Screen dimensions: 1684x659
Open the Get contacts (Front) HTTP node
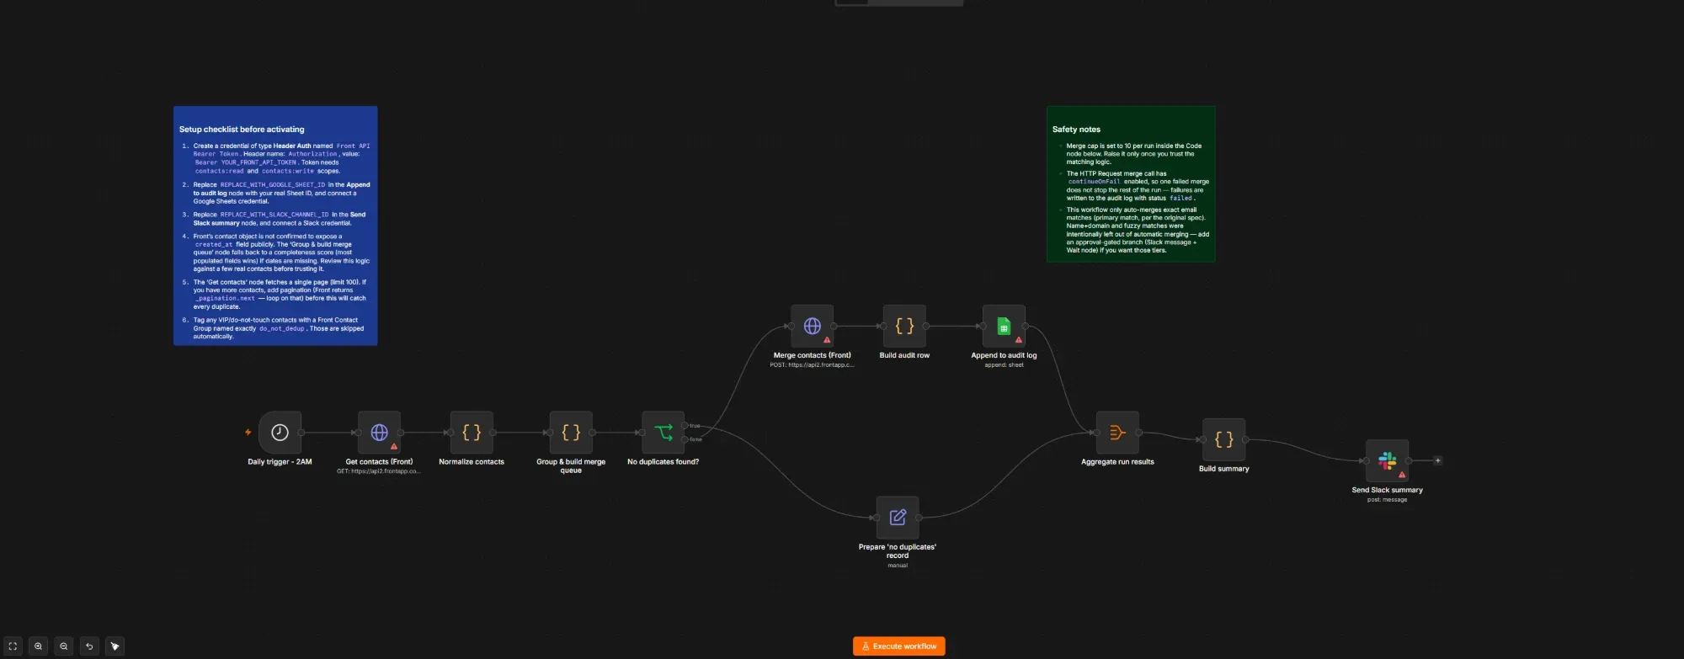(x=379, y=433)
